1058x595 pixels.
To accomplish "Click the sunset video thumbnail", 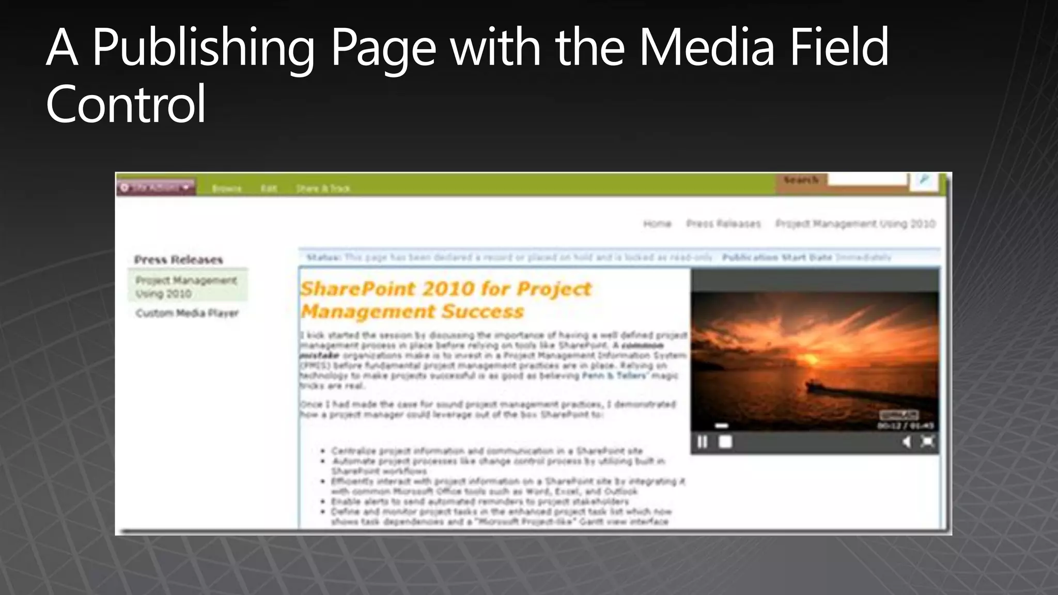I will coord(815,361).
